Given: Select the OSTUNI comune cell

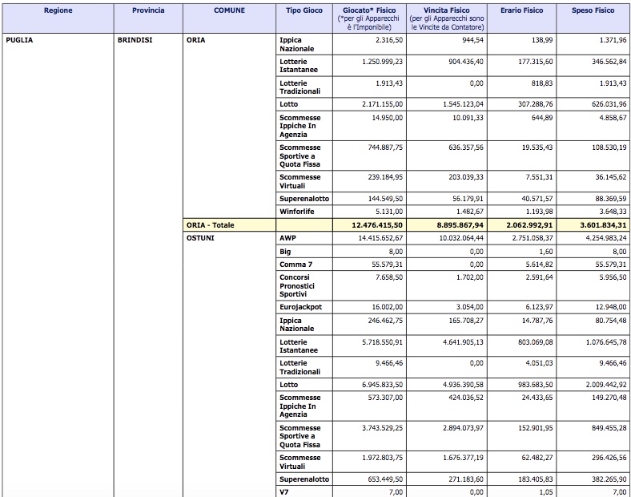Looking at the screenshot, I should (200, 238).
